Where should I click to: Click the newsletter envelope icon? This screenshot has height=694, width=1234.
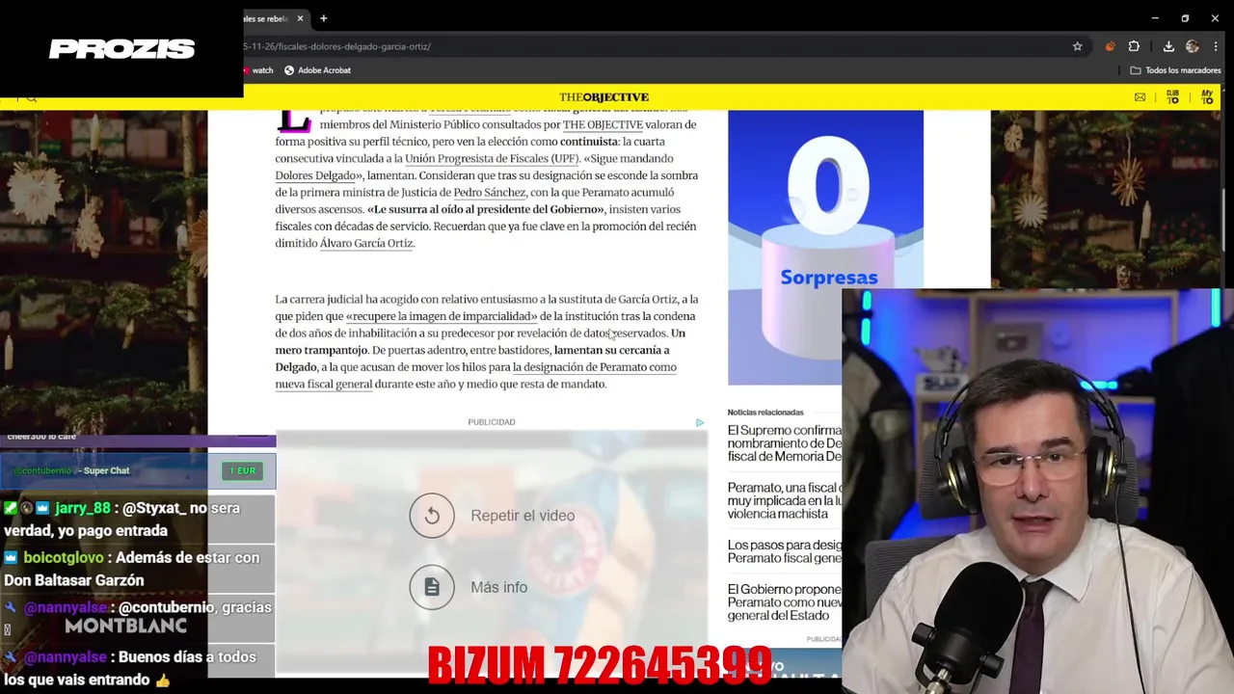(1140, 97)
